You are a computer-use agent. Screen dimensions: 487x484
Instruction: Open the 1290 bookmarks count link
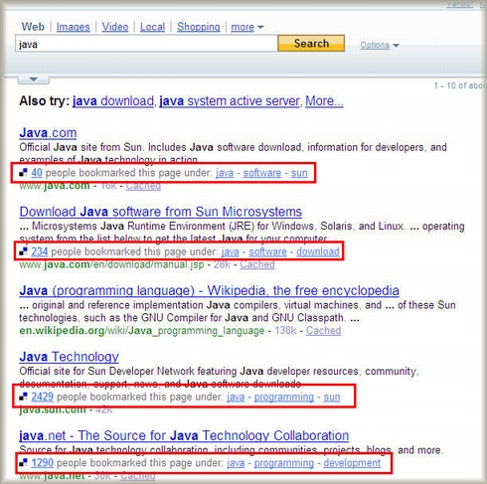pos(42,463)
